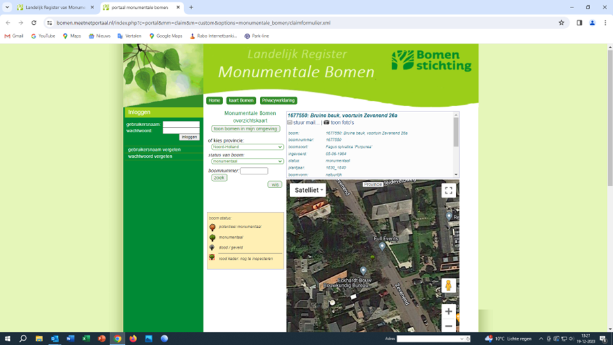
Task: Click the info panel scroll down arrow
Action: 456,175
